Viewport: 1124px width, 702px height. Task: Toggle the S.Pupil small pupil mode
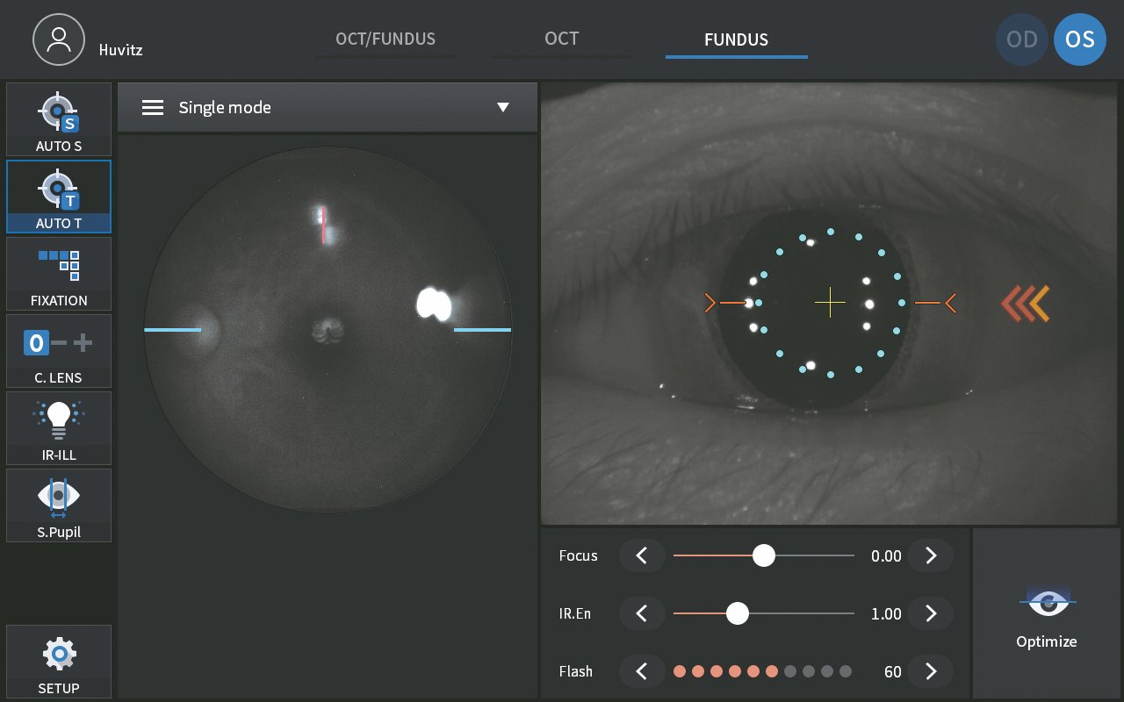[x=59, y=505]
